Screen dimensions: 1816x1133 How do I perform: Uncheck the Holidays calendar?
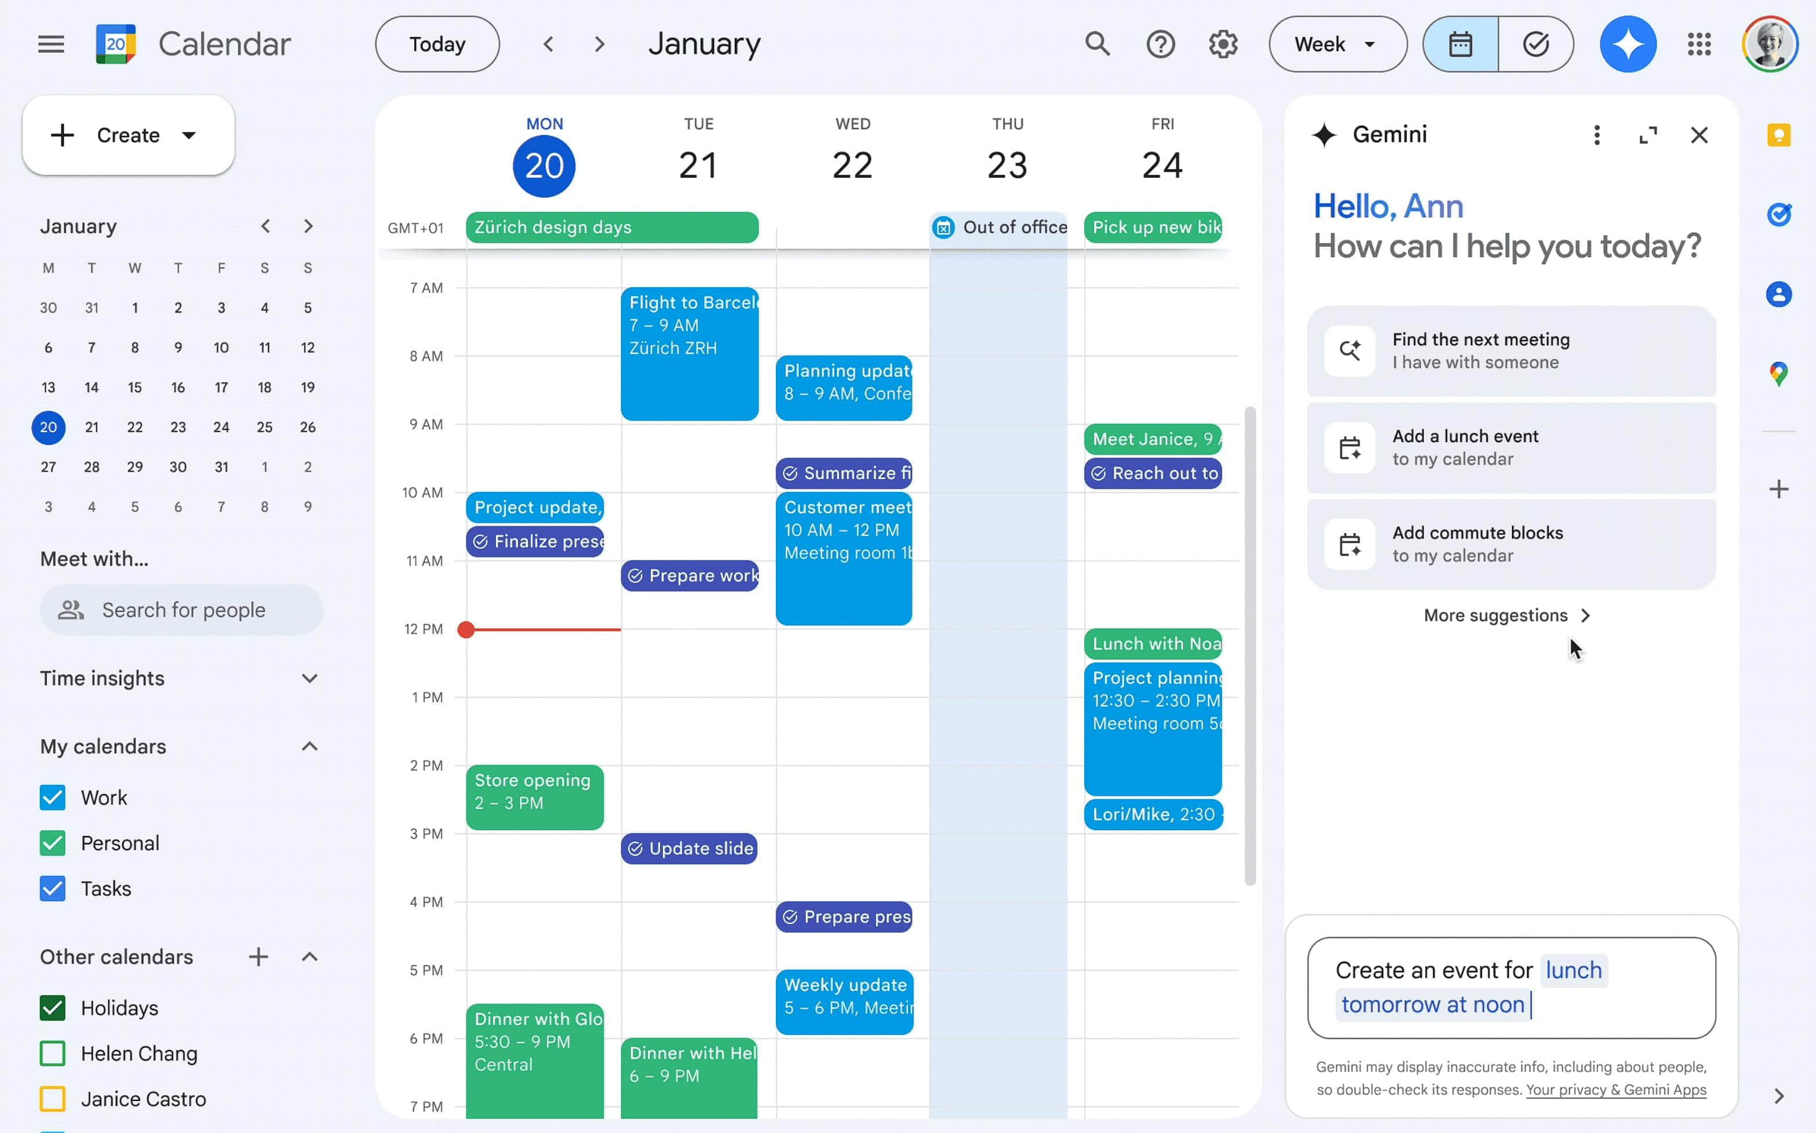click(52, 1008)
